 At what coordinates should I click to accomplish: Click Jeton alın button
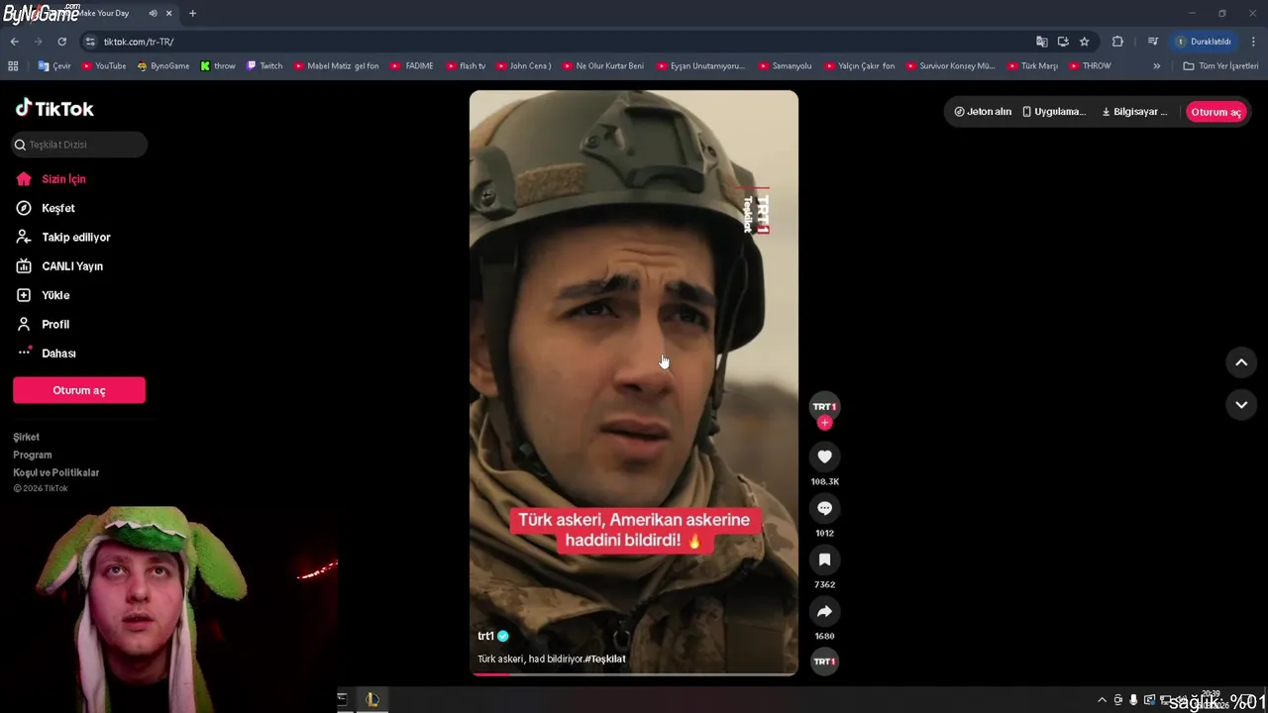pos(983,112)
